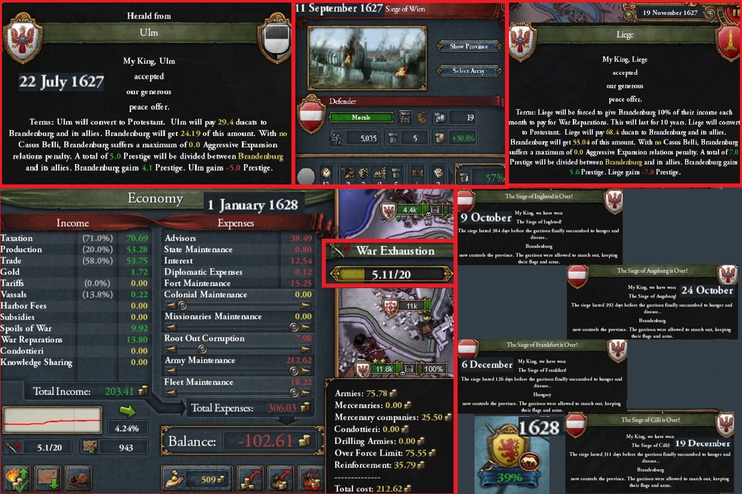
Task: Decrease Army Maintenance with left arrow
Action: [171, 370]
